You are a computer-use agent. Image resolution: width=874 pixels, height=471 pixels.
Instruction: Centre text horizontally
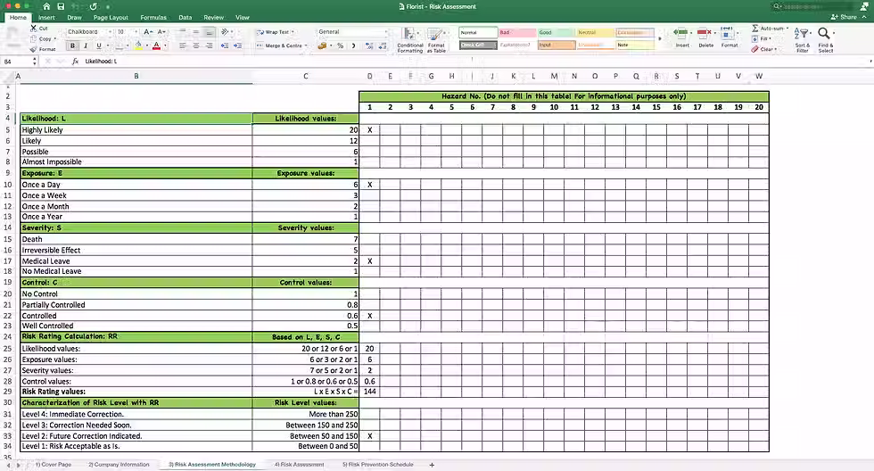[x=196, y=45]
